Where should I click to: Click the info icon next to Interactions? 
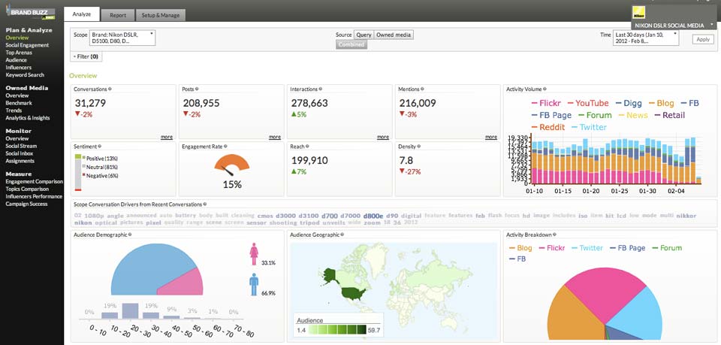(321, 89)
